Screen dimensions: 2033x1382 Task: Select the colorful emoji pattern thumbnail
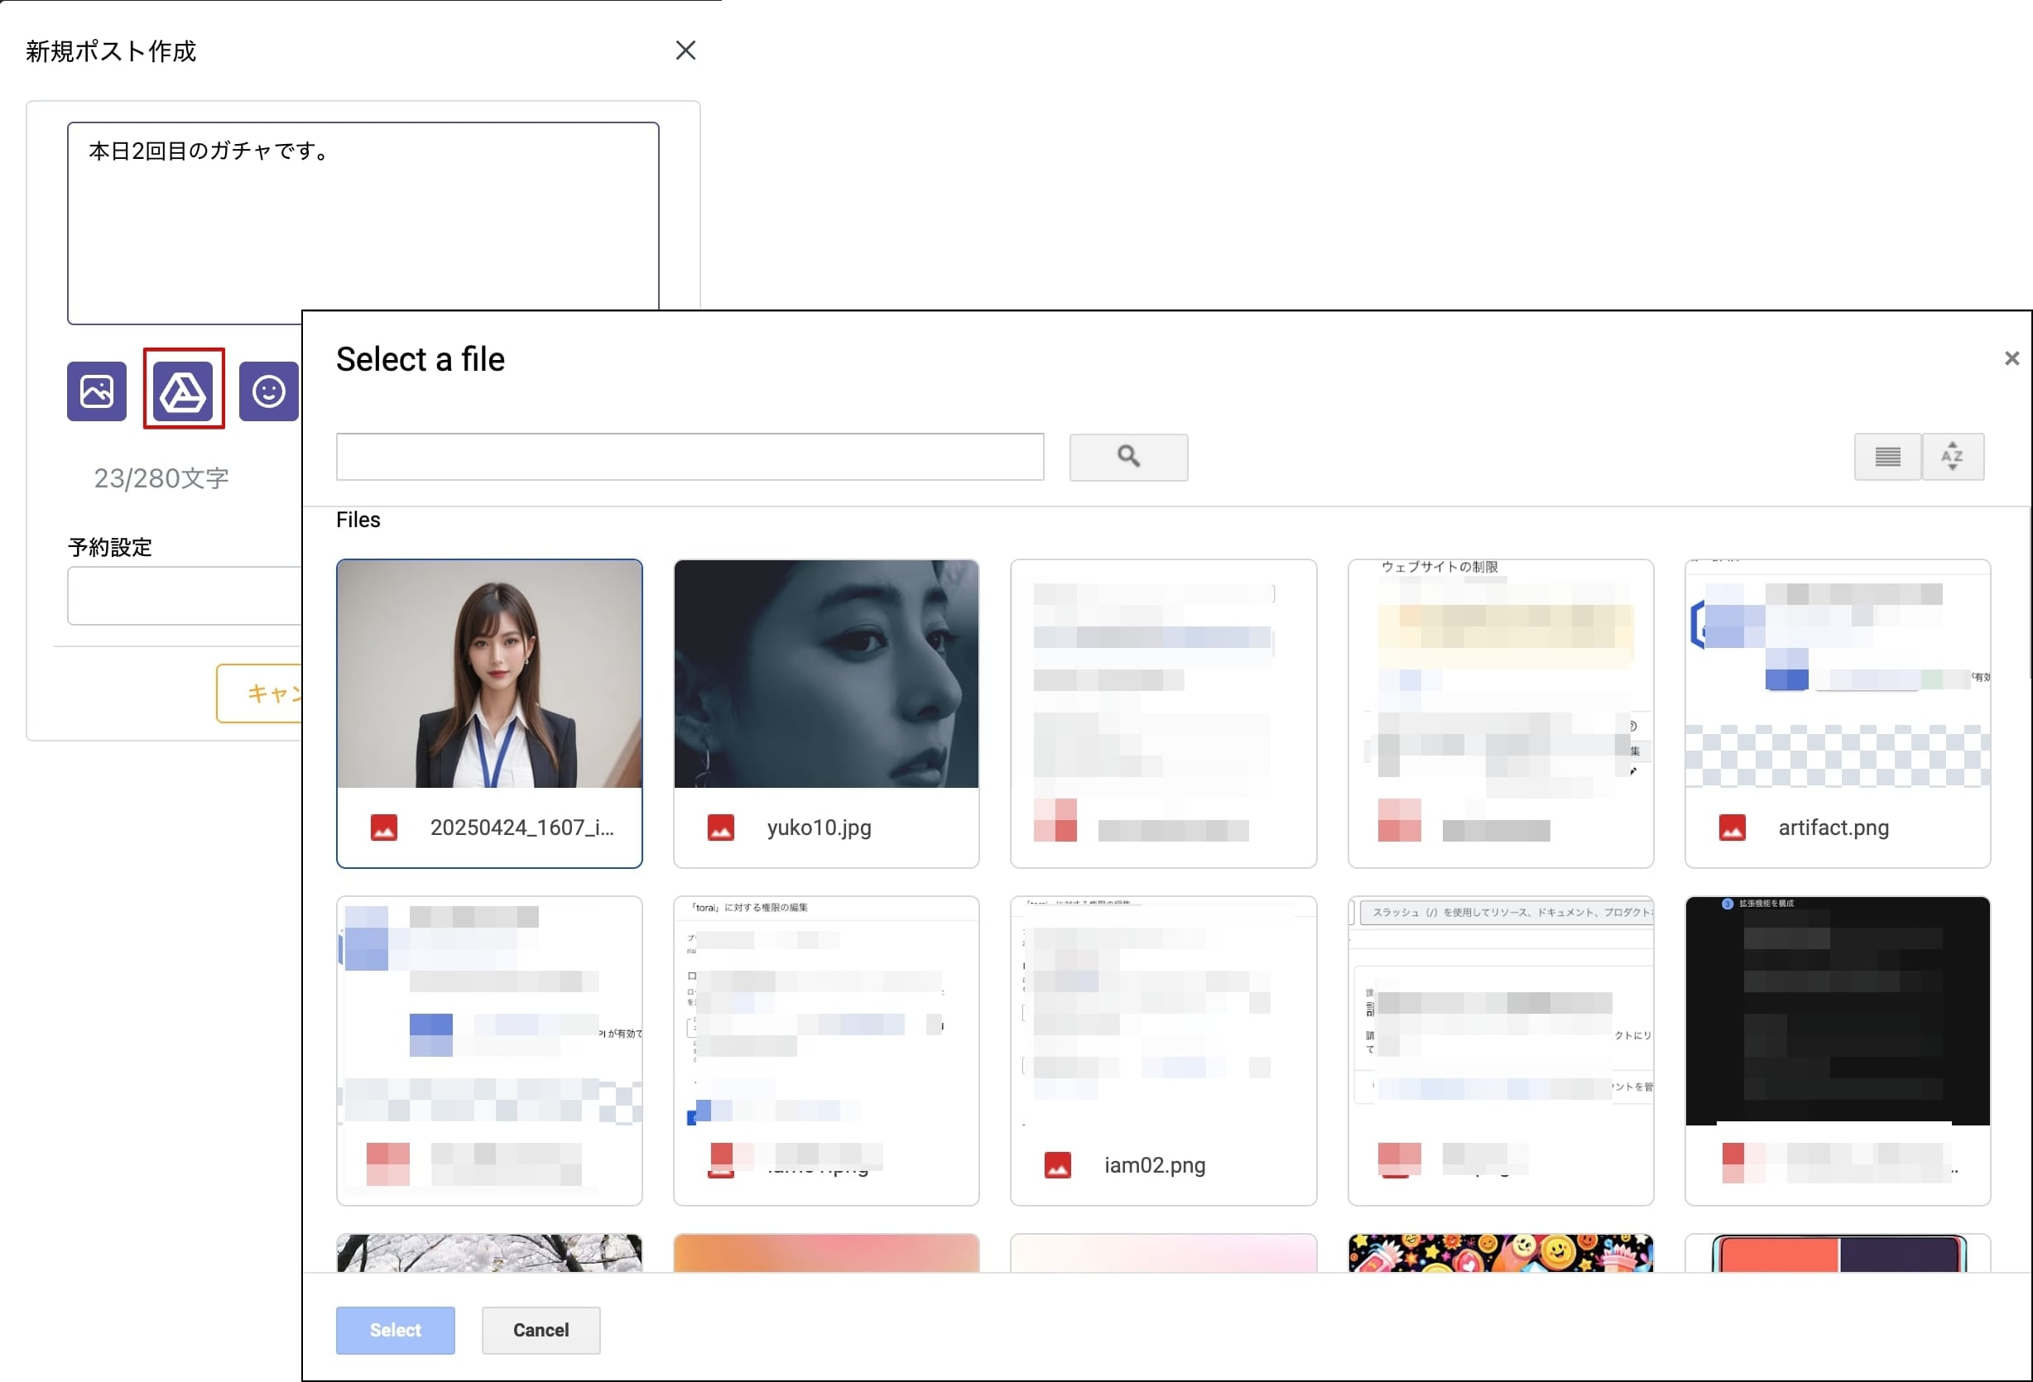1500,1254
